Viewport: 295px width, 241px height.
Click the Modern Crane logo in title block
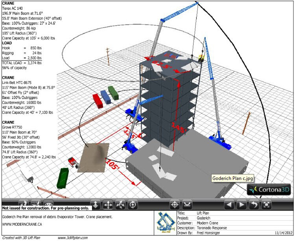click(165, 223)
